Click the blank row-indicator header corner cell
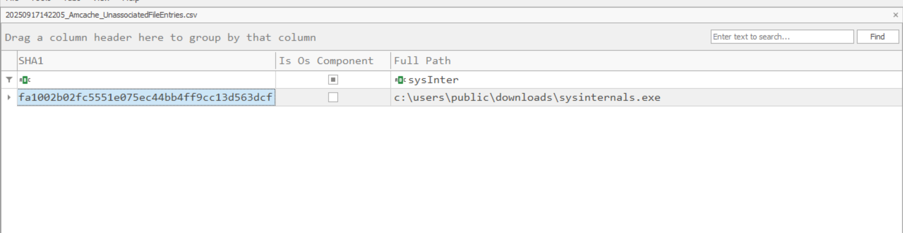Viewport: 903px width, 233px height. click(x=9, y=61)
